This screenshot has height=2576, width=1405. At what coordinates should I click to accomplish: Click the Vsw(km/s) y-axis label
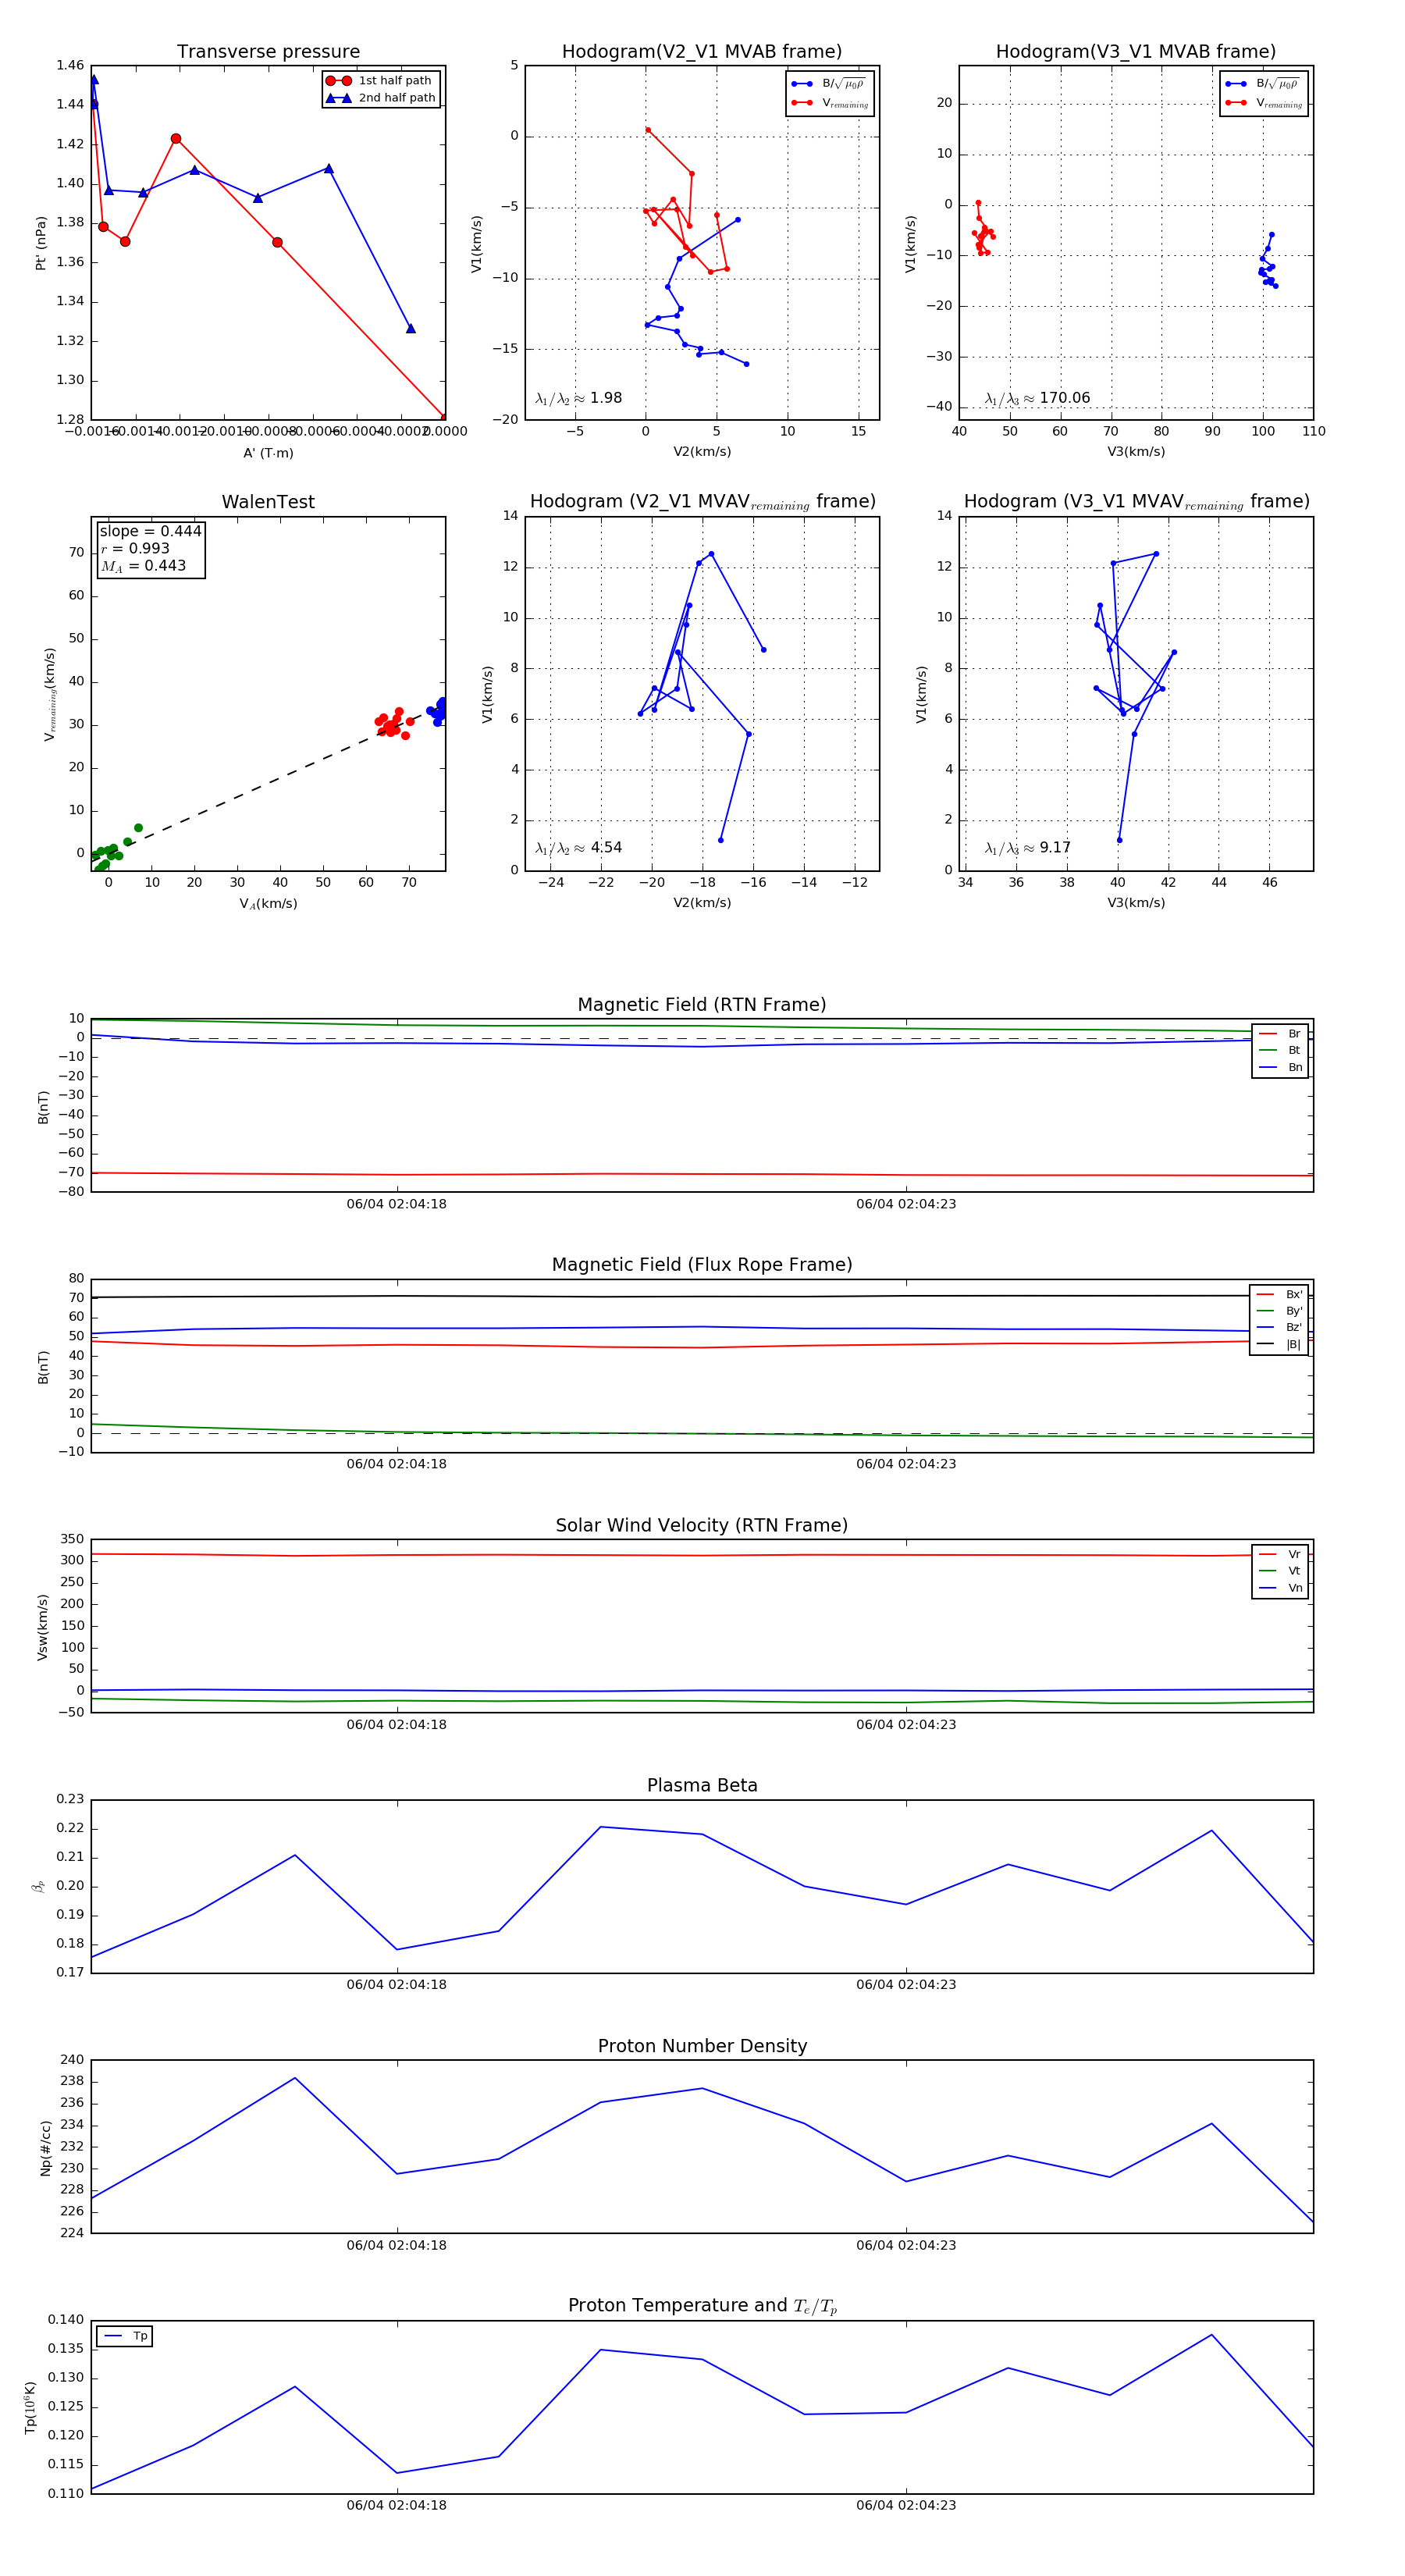42,1628
